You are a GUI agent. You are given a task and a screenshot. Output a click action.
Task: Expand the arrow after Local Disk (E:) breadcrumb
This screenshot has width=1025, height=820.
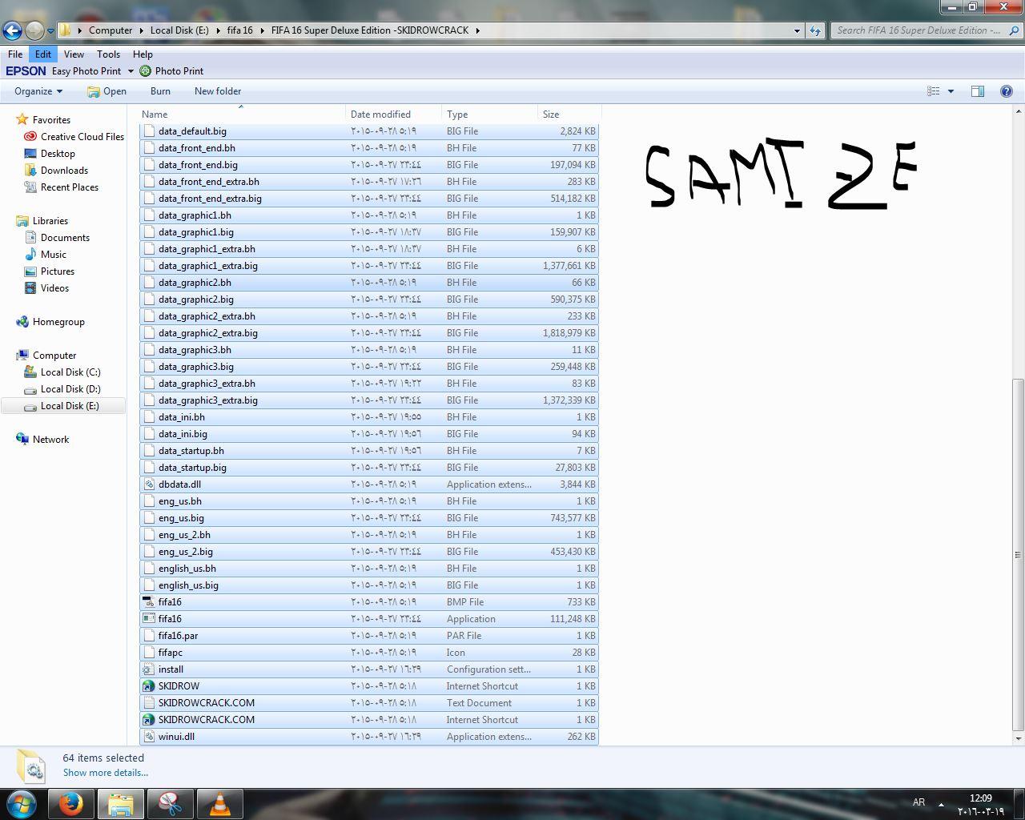(218, 30)
